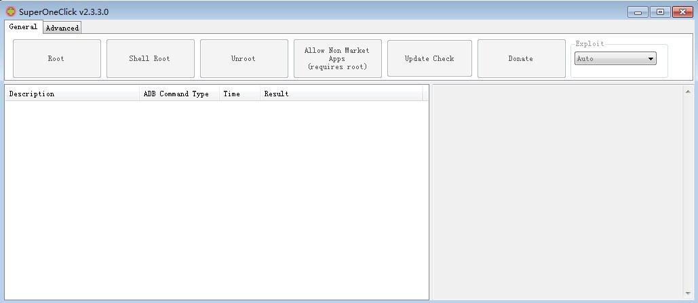Run Update Check
Viewport: 698px width, 303px height.
click(429, 59)
